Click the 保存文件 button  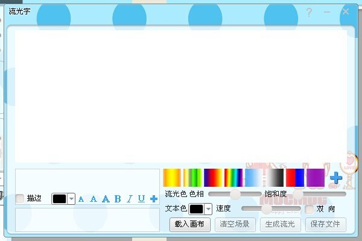tap(326, 225)
